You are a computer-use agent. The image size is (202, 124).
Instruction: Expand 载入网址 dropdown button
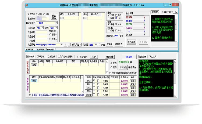click(76, 45)
